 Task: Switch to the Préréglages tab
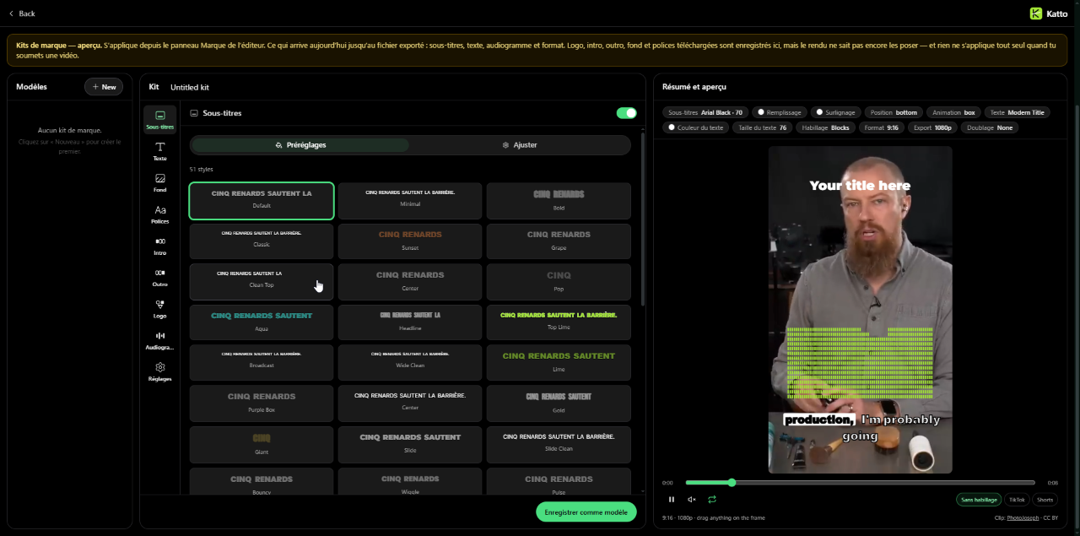300,145
